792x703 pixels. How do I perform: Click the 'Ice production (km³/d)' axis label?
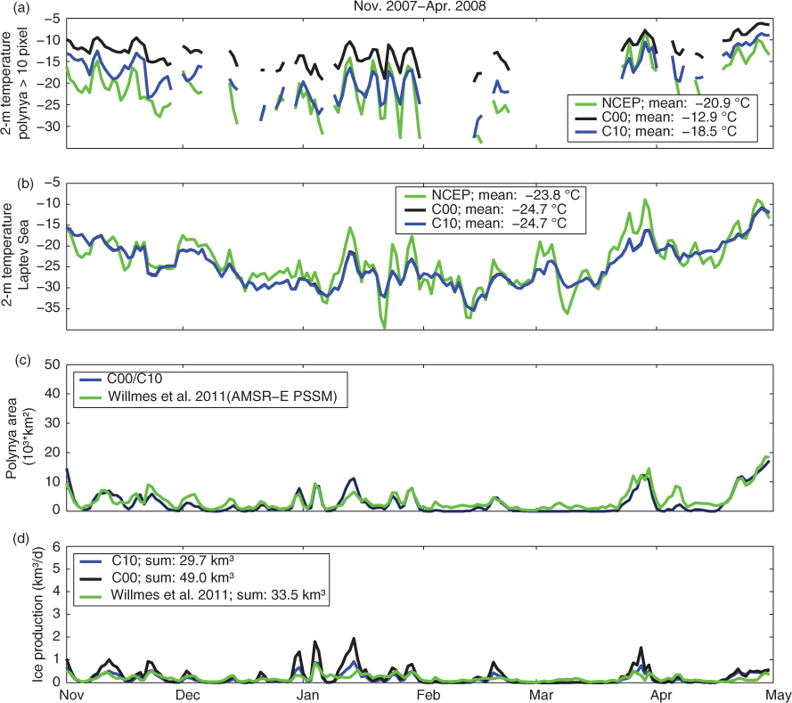[38, 615]
